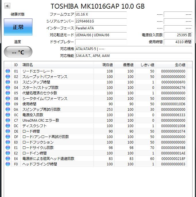Click the interface field Parallel ATA

click(x=101, y=28)
